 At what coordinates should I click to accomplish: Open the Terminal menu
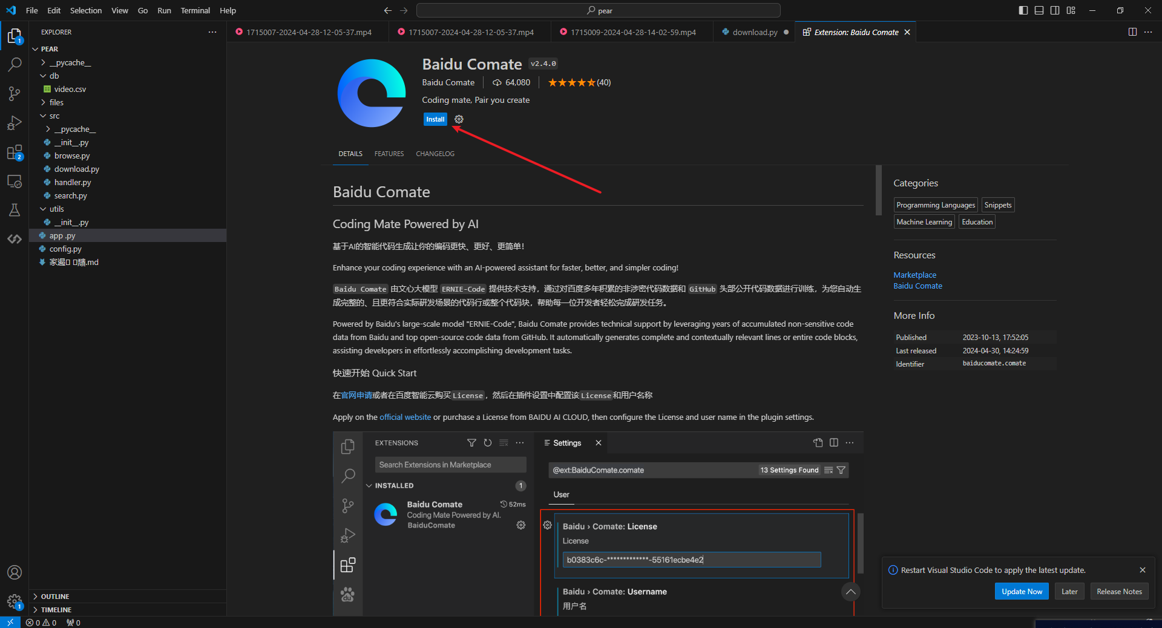tap(195, 10)
